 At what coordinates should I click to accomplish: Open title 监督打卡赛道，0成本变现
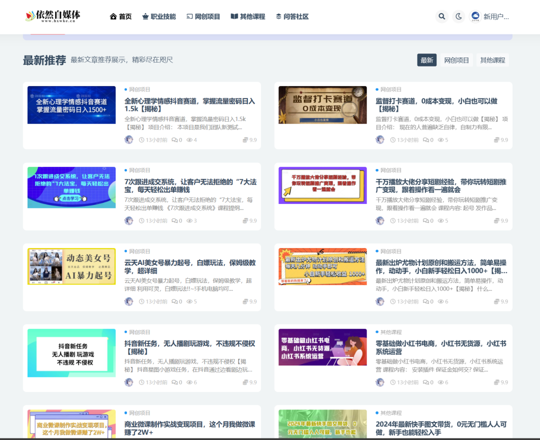point(436,105)
